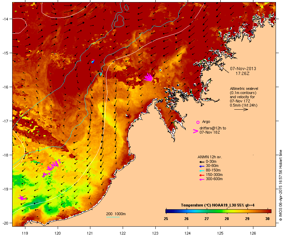
Task: Click the 125 longitude axis label
Action: tap(220, 233)
